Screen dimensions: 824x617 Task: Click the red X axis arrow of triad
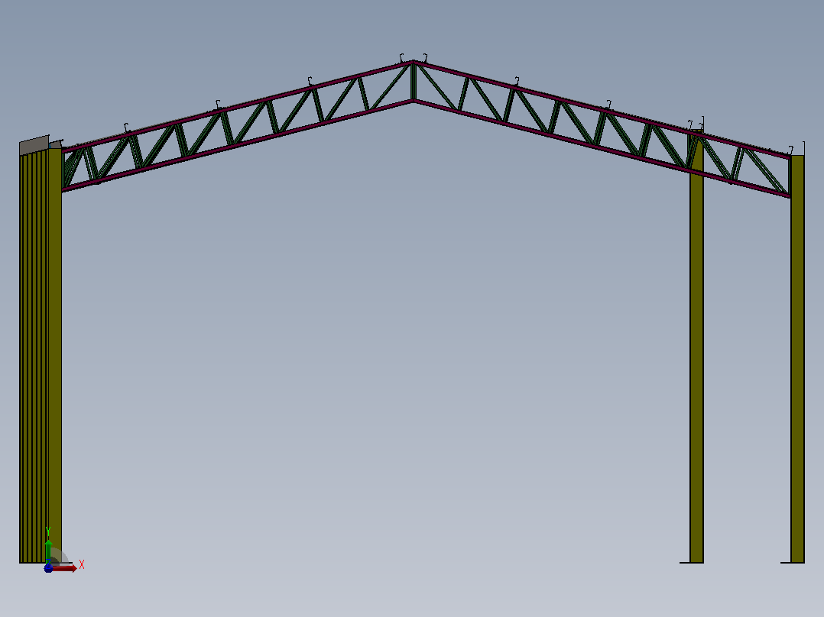[65, 569]
